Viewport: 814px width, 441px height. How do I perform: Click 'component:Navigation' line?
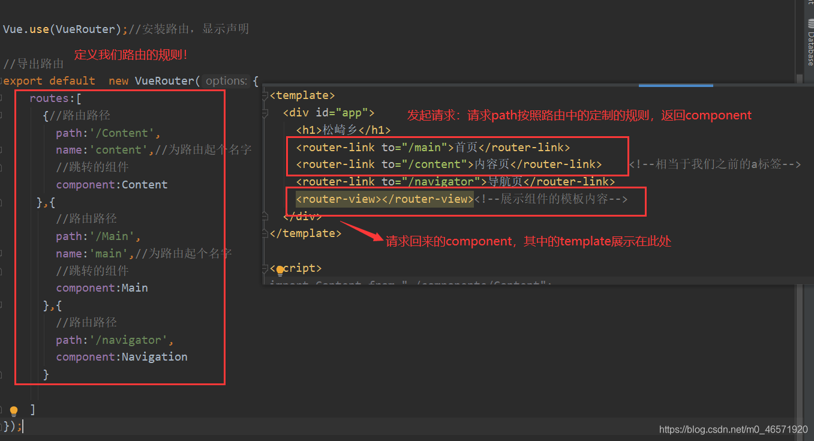point(122,356)
